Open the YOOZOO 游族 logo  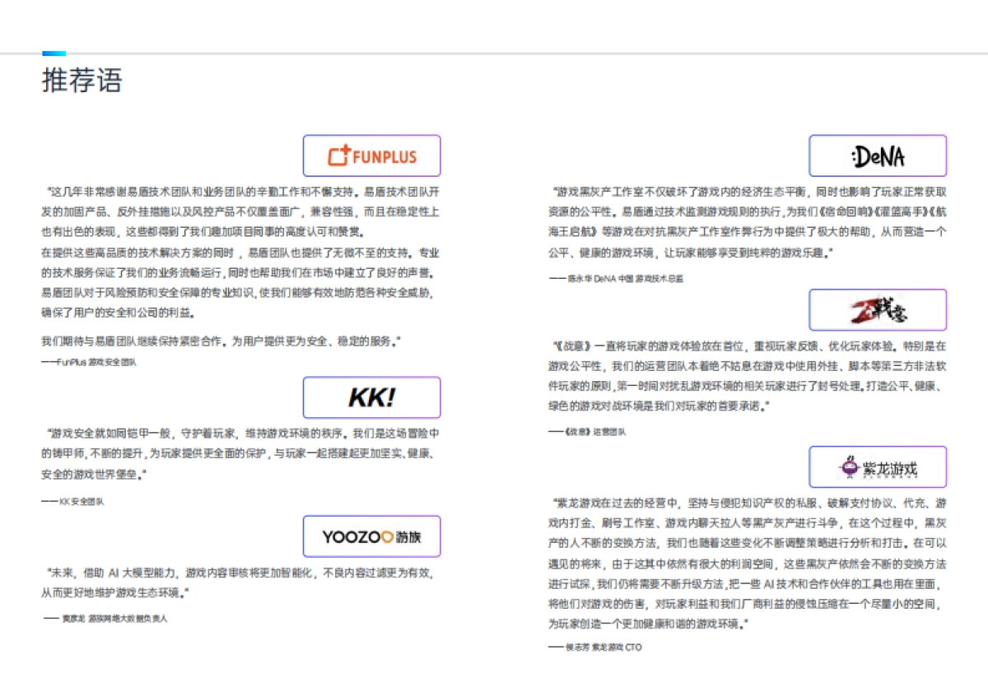371,536
